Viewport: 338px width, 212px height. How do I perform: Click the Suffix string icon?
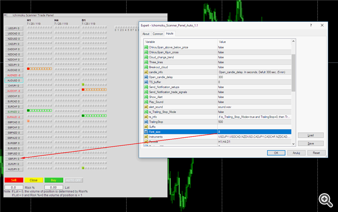[x=146, y=127]
